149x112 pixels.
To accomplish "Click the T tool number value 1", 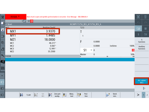I will (x=83, y=36).
